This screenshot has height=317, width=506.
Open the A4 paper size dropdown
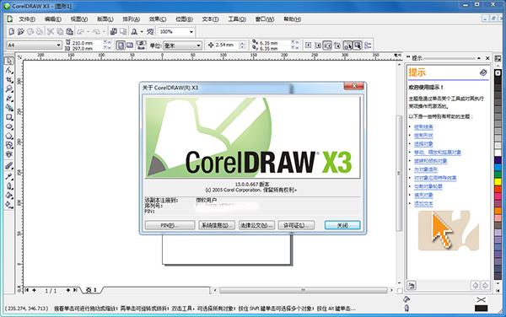pyautogui.click(x=35, y=46)
